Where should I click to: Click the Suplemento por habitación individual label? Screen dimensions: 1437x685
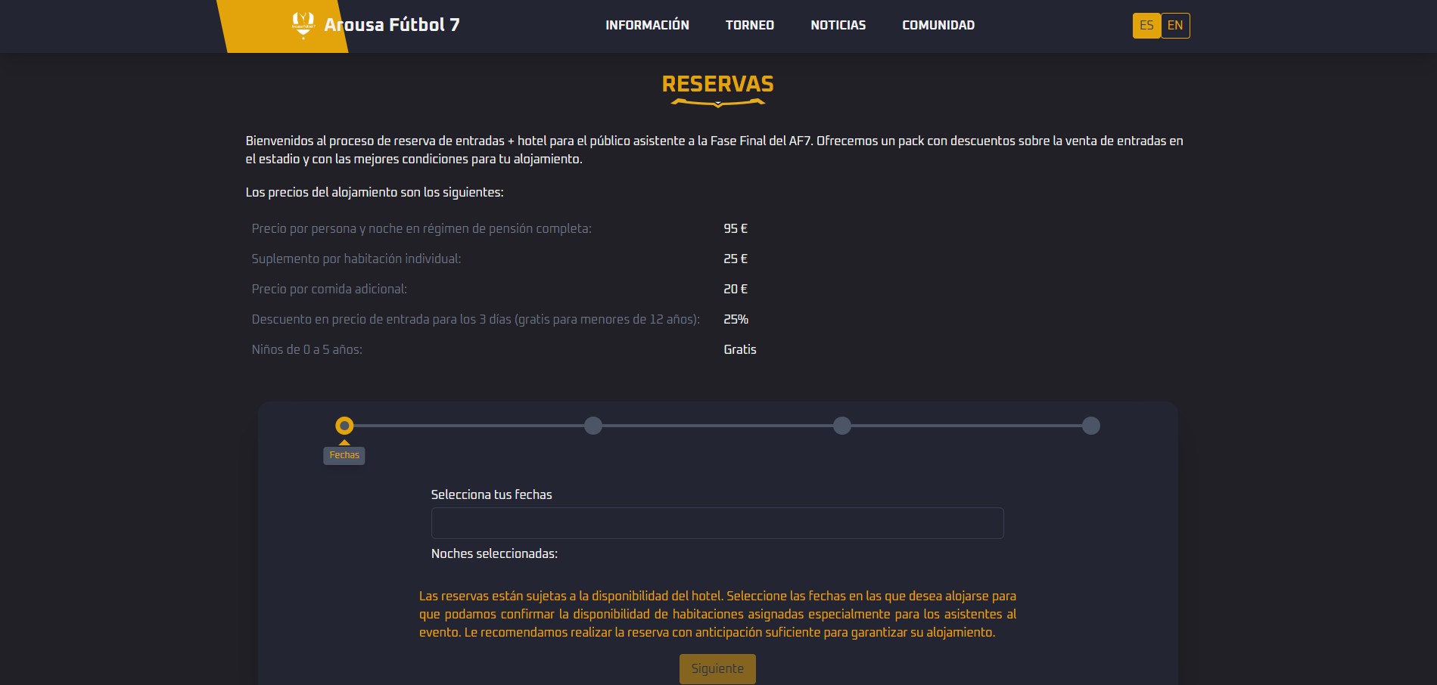click(356, 259)
